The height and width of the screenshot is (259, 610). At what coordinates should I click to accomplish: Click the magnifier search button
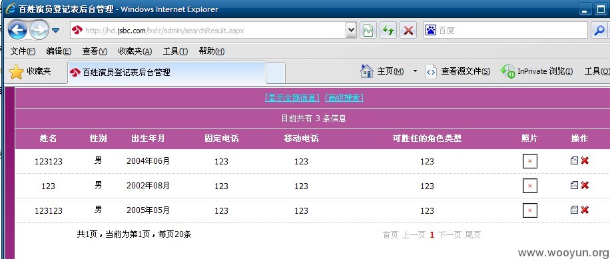(x=599, y=31)
